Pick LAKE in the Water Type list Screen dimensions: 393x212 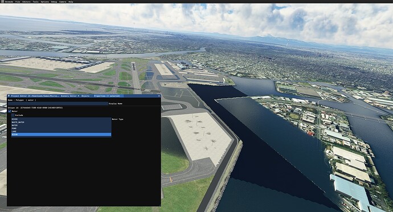pos(61,131)
